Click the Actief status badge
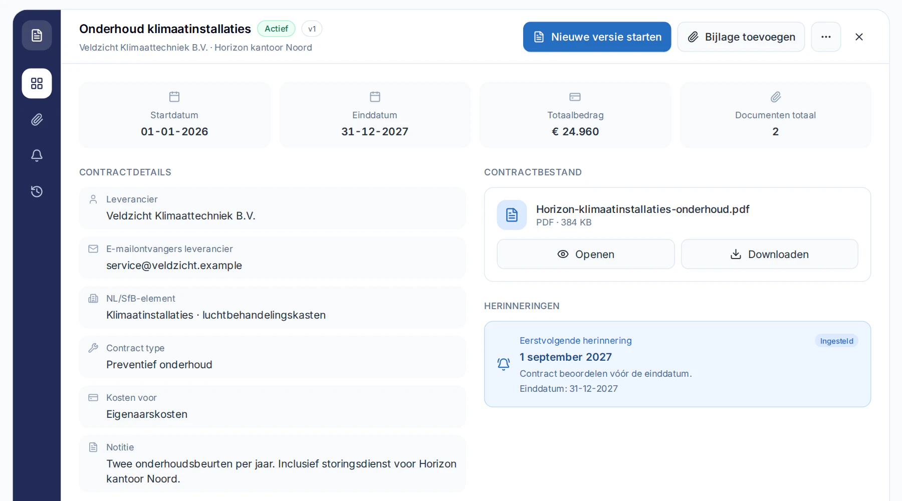The image size is (902, 501). [x=276, y=29]
